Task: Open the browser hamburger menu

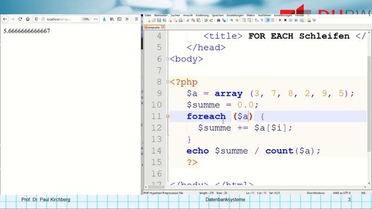Action: [x=137, y=19]
